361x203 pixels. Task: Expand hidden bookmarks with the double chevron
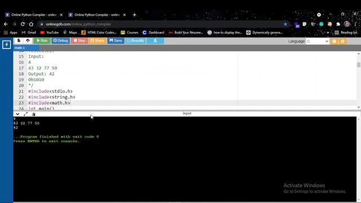328,33
